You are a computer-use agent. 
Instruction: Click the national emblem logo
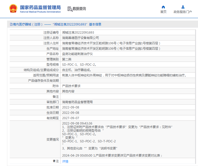(x=13, y=9)
